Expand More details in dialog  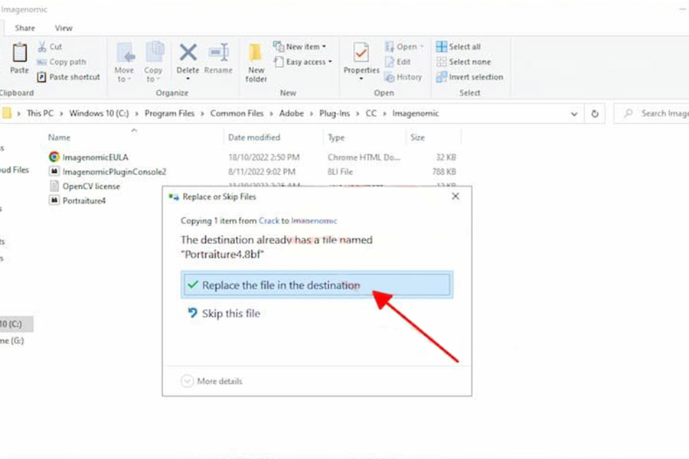(212, 381)
